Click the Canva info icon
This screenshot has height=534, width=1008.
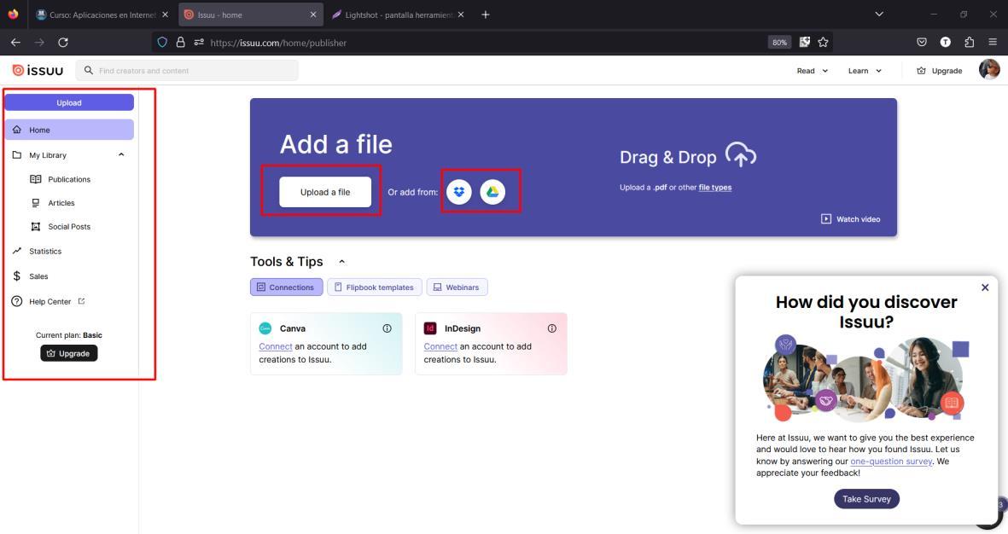(x=387, y=328)
